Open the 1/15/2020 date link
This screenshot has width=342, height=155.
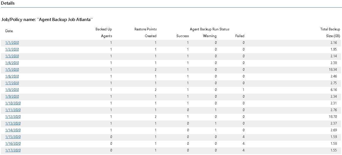pos(13,137)
